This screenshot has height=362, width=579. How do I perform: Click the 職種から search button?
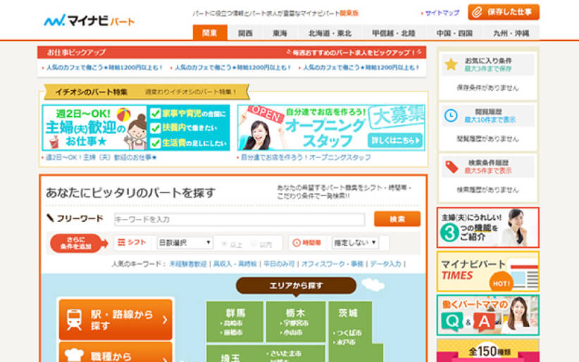pos(116,352)
